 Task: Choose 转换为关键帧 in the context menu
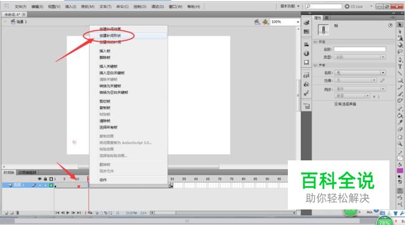(110, 86)
